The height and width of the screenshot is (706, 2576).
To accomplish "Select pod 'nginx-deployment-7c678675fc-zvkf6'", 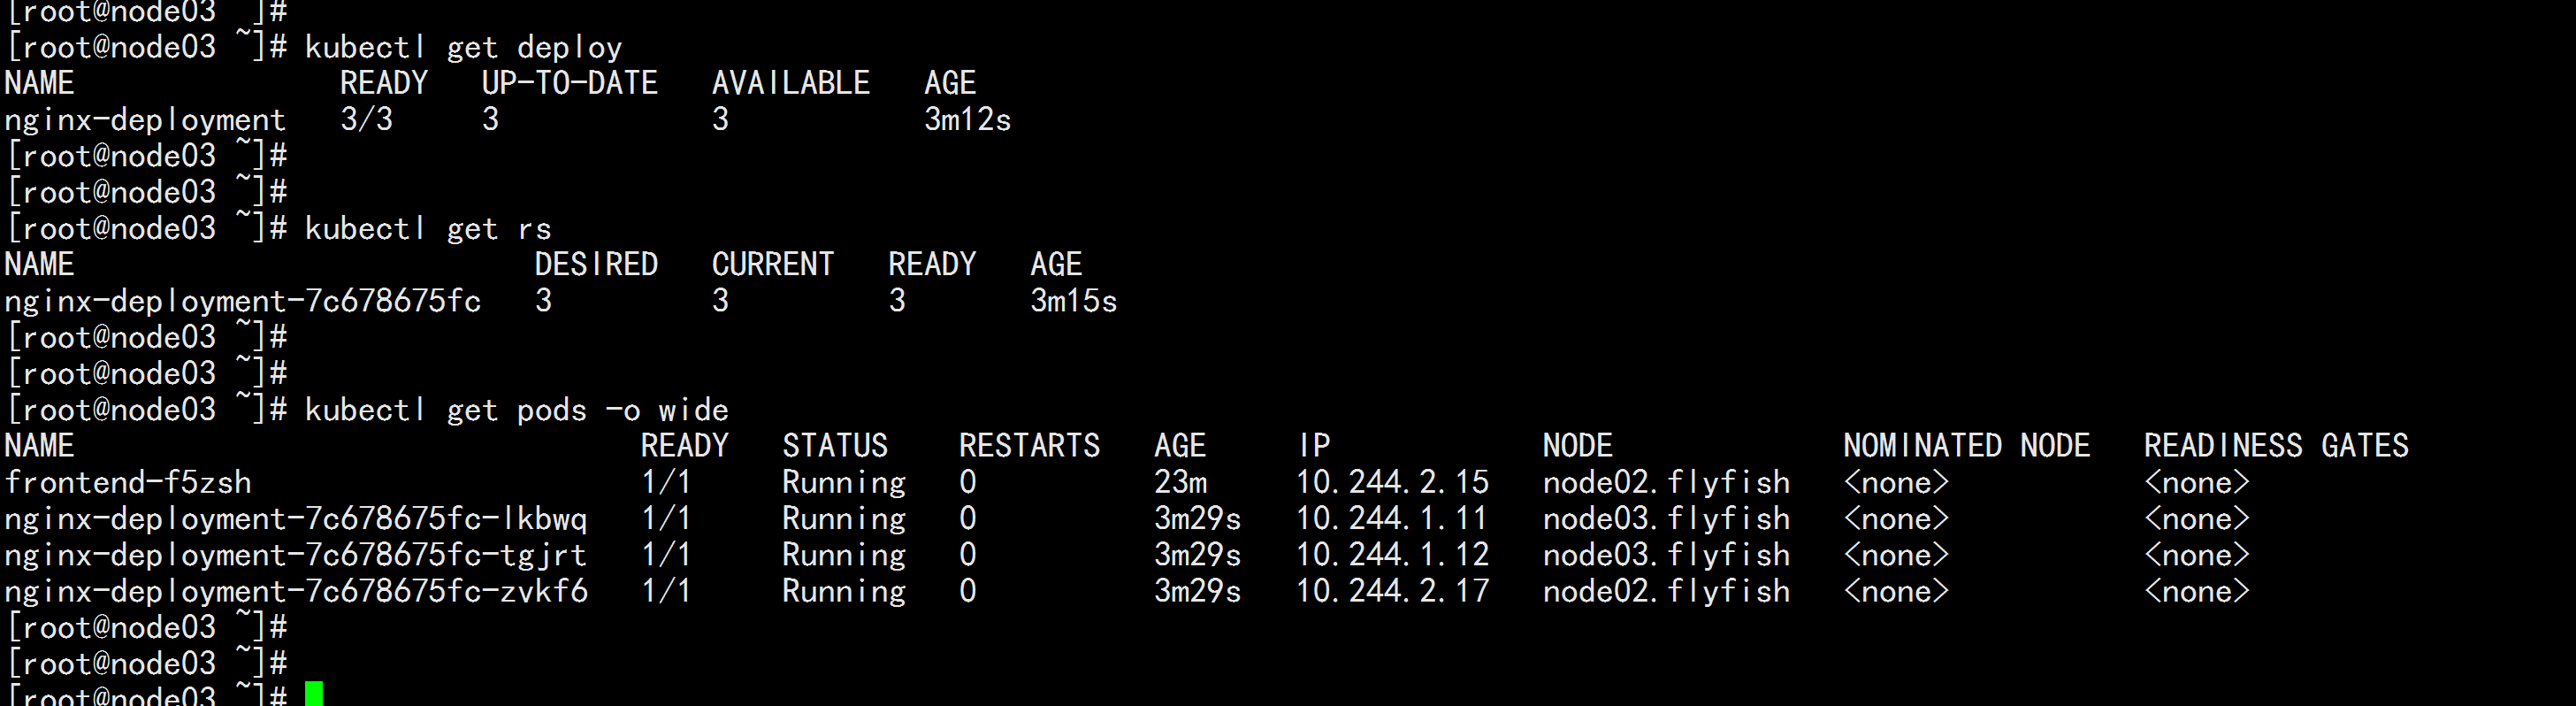I will click(295, 591).
